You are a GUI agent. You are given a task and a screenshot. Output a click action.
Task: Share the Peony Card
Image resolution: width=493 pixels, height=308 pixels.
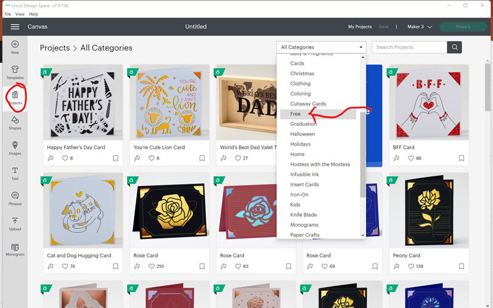point(396,266)
